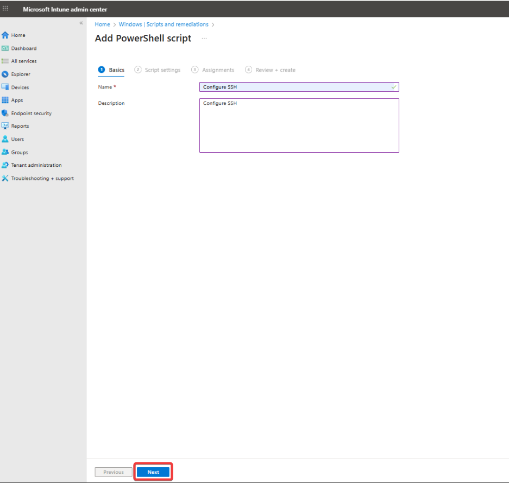
Task: Open the Devices icon
Action: pyautogui.click(x=5, y=87)
